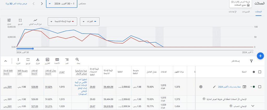Click campaign conversion value 59,464.09 cell
Image resolution: width=267 pixels, height=110 pixels.
(108, 87)
